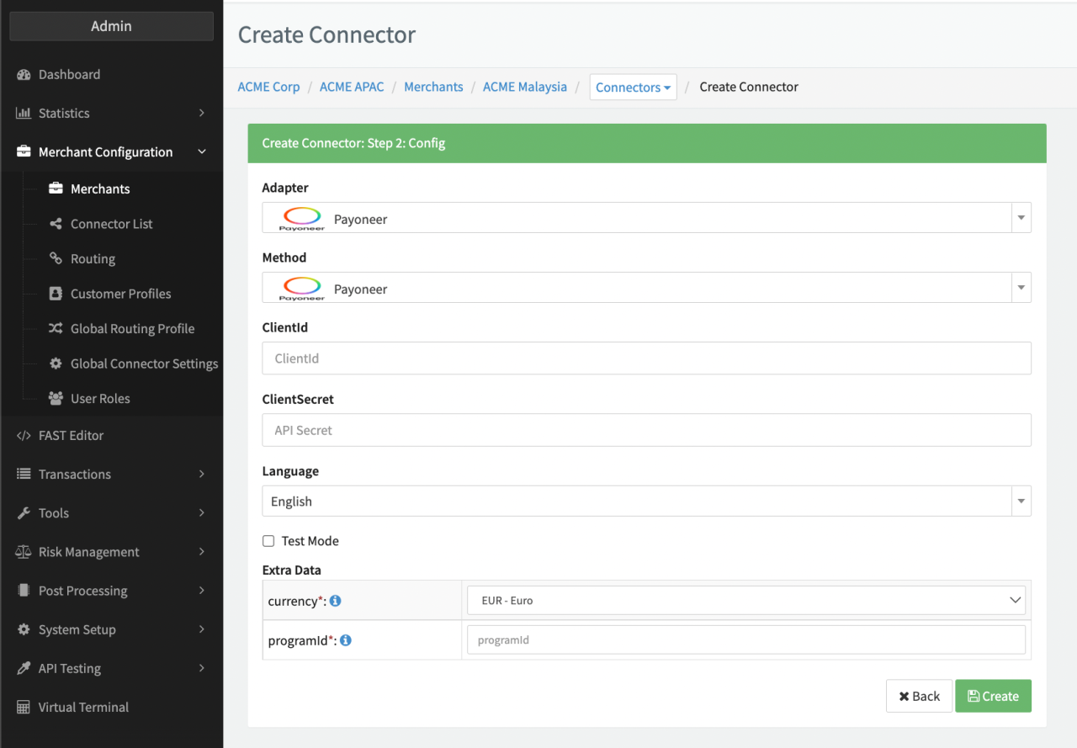Click the Global Connector Settings gear icon
The image size is (1077, 748).
pos(56,363)
